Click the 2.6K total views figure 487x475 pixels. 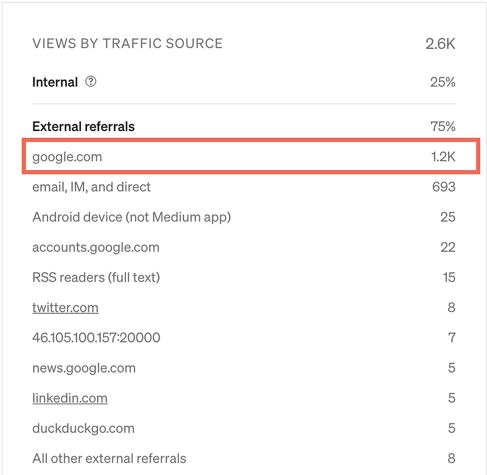point(440,43)
